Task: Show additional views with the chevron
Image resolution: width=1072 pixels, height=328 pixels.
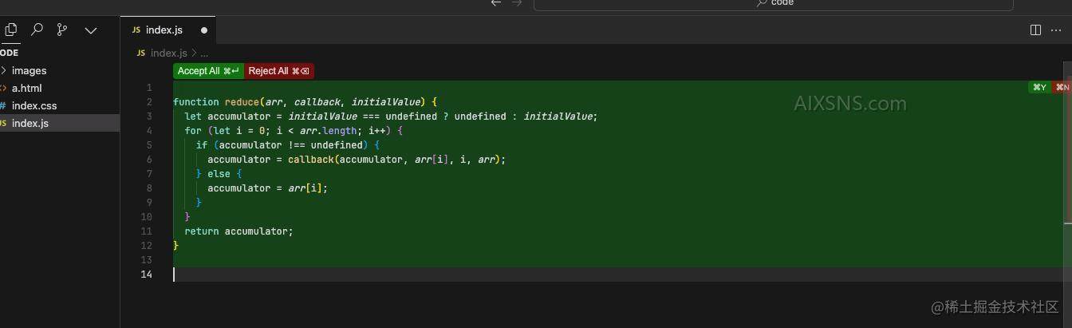Action: (91, 30)
